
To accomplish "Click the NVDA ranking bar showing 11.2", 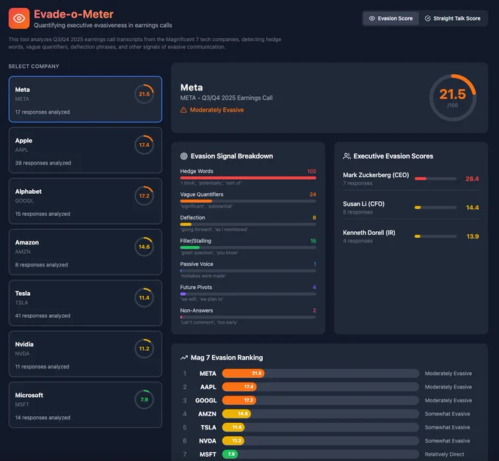I will click(x=233, y=440).
